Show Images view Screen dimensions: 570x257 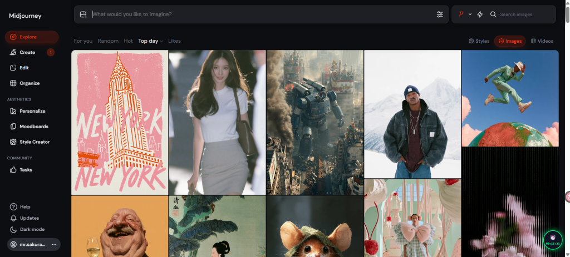510,41
